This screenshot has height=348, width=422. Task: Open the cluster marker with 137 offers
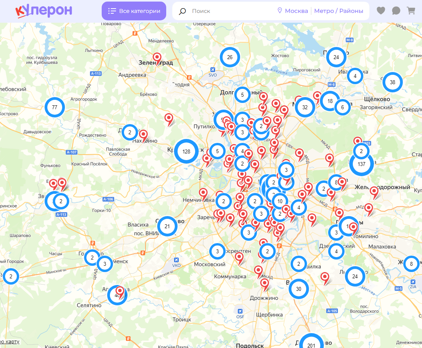[361, 164]
